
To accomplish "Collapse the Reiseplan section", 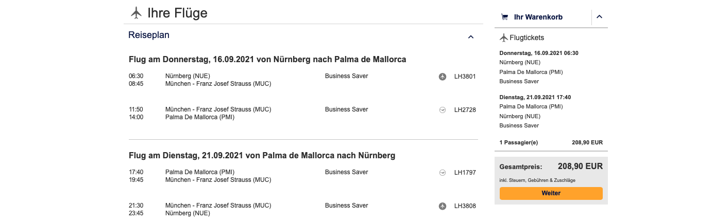I will (470, 37).
